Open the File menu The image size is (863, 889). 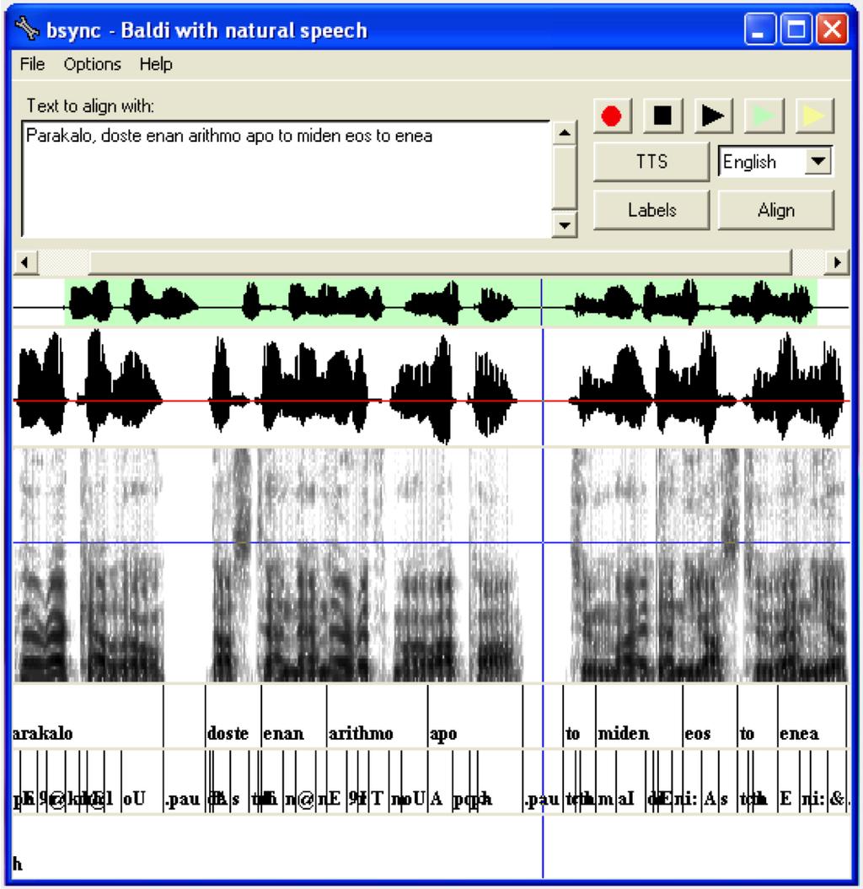coord(32,64)
